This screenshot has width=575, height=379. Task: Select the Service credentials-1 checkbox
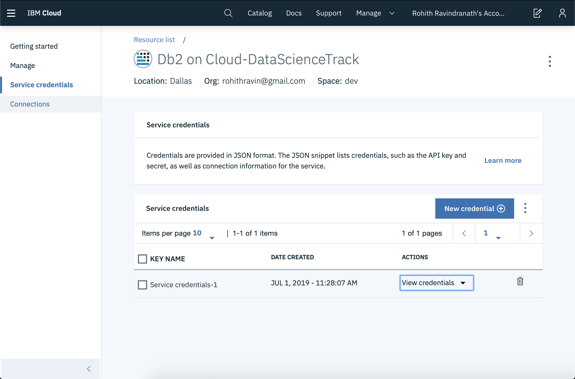click(x=142, y=285)
